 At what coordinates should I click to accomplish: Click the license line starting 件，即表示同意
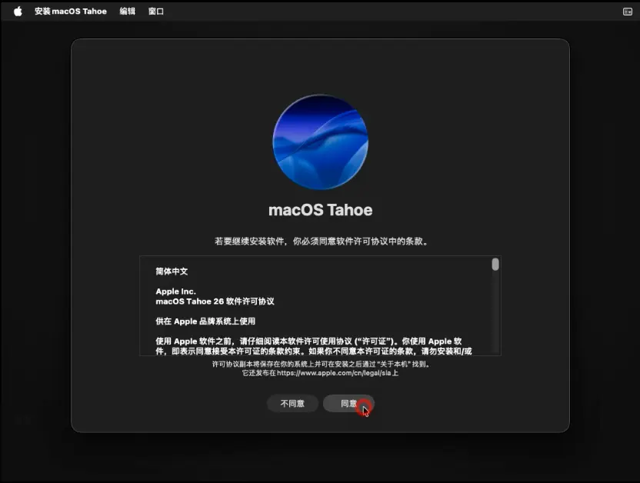point(314,351)
